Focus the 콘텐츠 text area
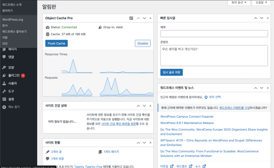274x168 pixels. 214,56
